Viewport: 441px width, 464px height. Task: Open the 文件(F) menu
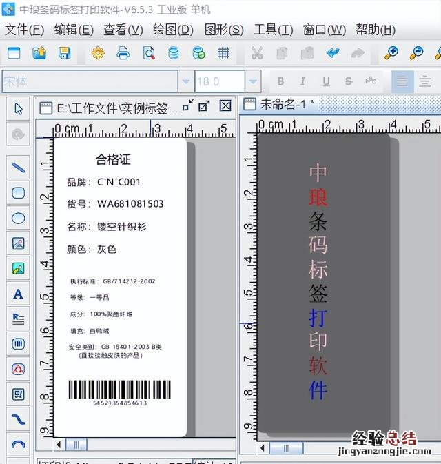[24, 30]
